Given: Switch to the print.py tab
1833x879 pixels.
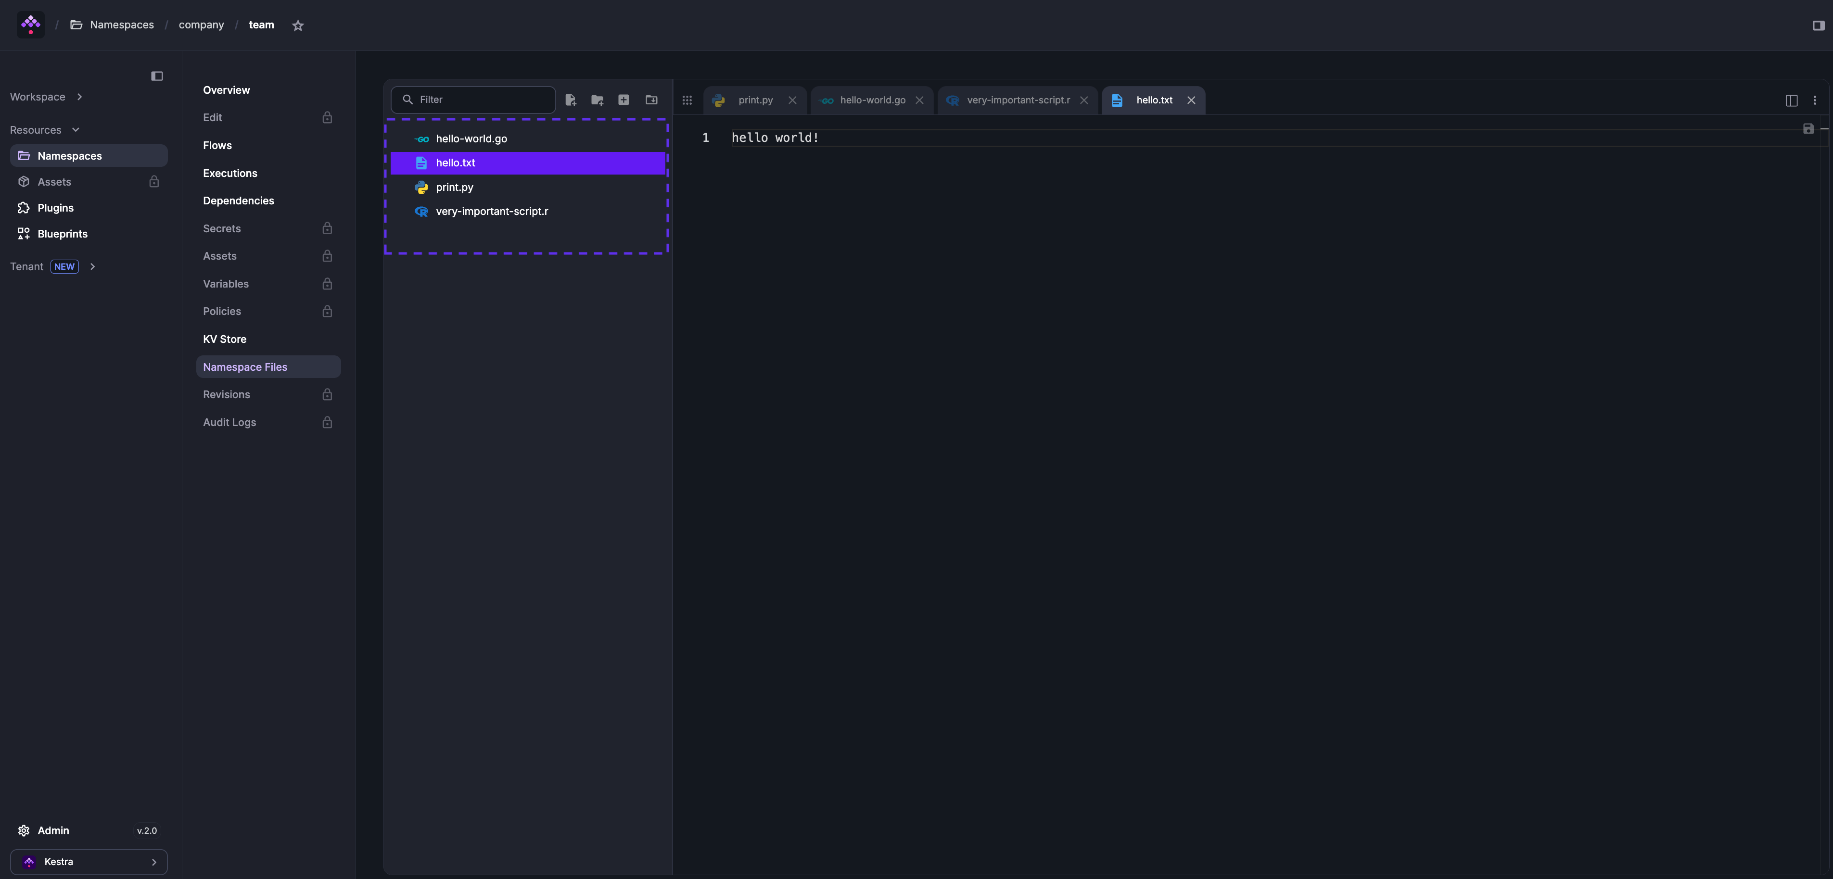Looking at the screenshot, I should pyautogui.click(x=755, y=100).
